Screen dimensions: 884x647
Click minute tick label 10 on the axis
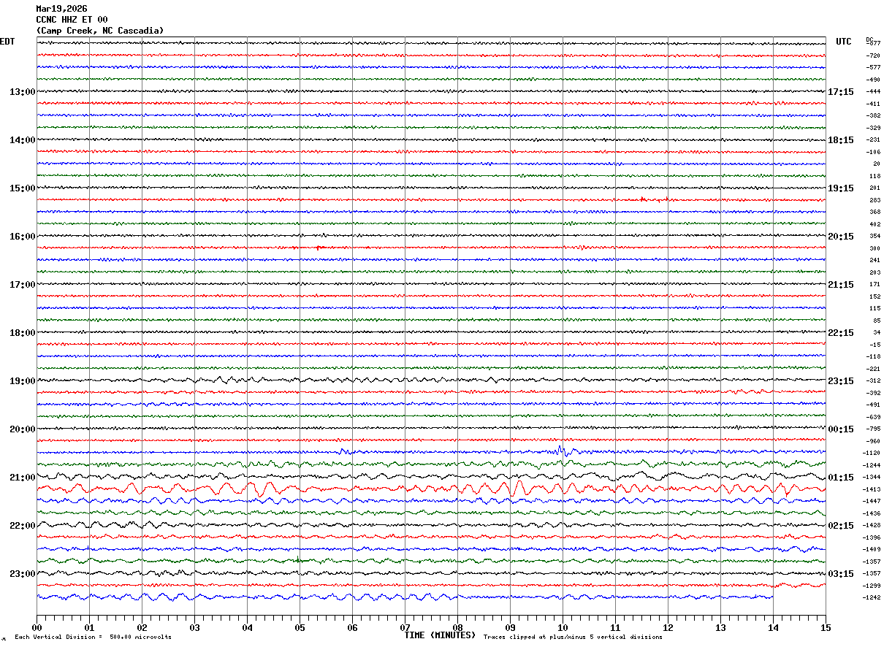pos(563,627)
